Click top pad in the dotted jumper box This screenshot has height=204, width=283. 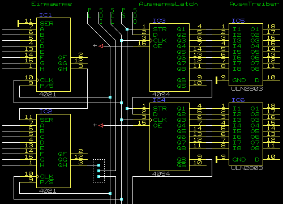point(98,165)
